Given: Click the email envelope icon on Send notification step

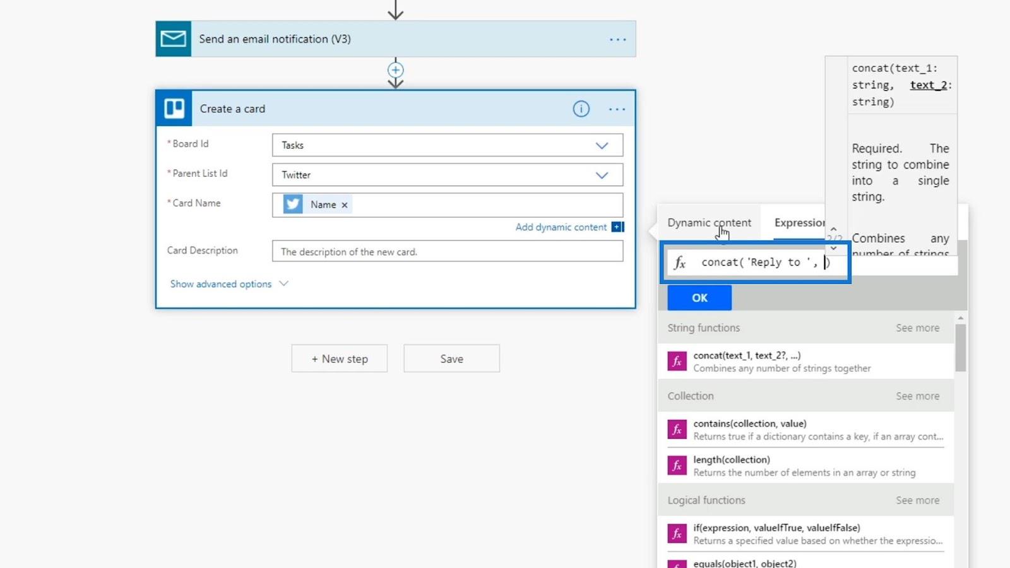Looking at the screenshot, I should click(174, 39).
